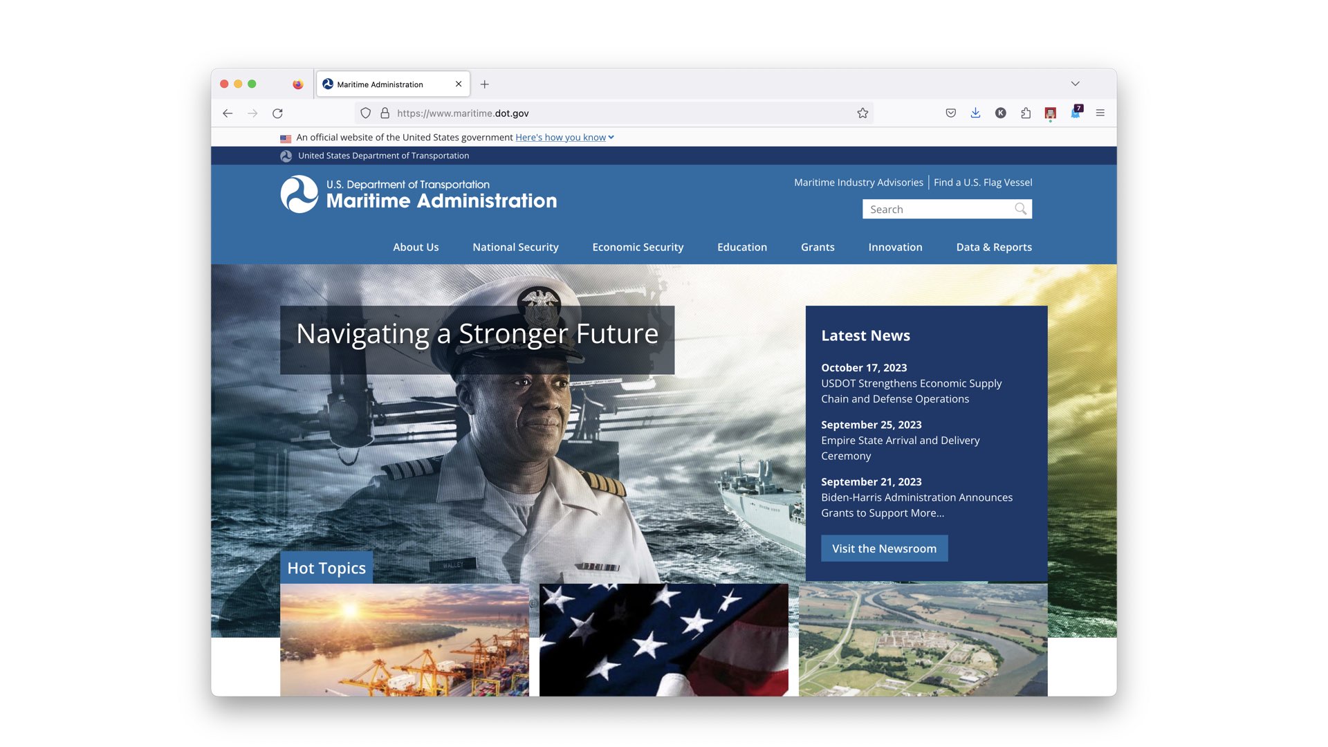Click the Navigating a Stronger Future banner

click(x=477, y=340)
